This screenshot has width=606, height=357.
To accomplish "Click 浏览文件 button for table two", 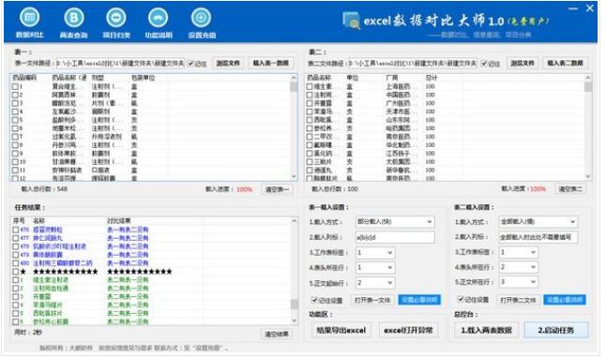I will [523, 63].
